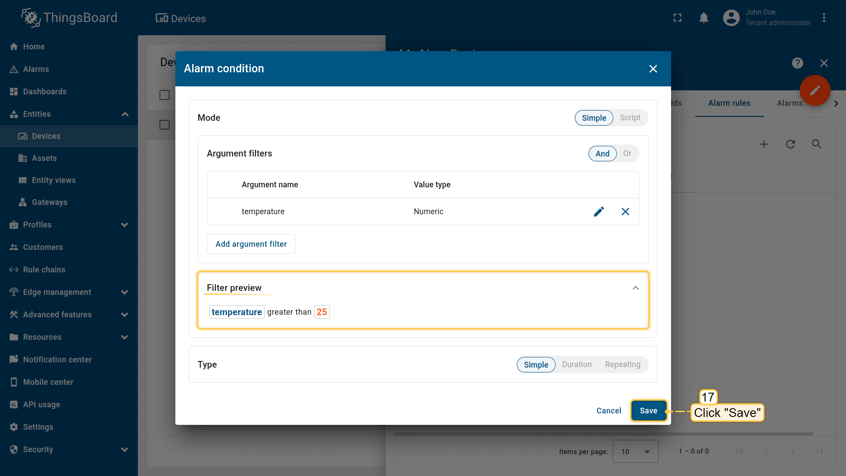
Task: Set alarm type to Duration
Action: 576,364
